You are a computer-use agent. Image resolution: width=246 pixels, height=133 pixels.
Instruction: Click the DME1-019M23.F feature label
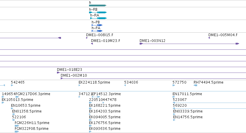click(106, 40)
